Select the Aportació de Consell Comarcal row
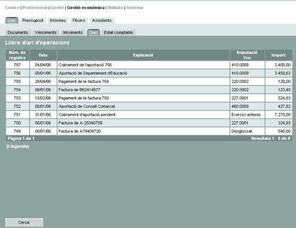 [x=149, y=107]
